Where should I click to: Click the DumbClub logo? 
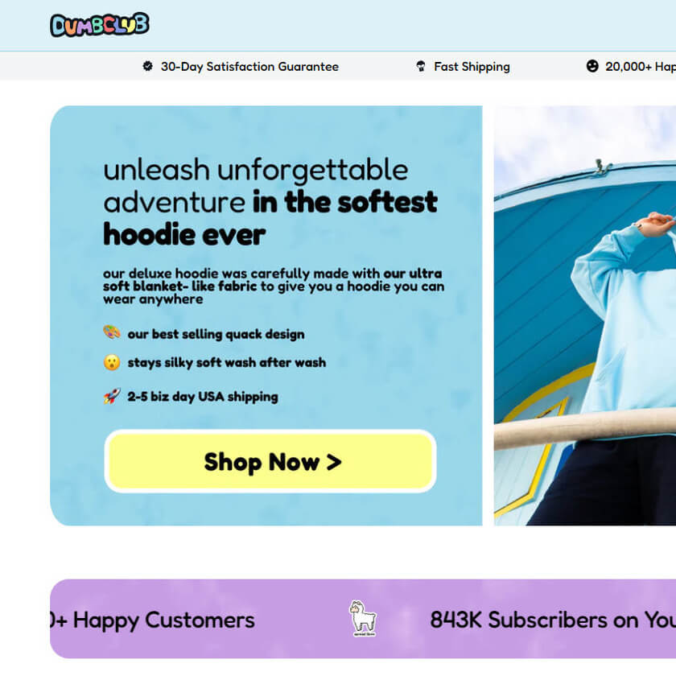click(100, 25)
